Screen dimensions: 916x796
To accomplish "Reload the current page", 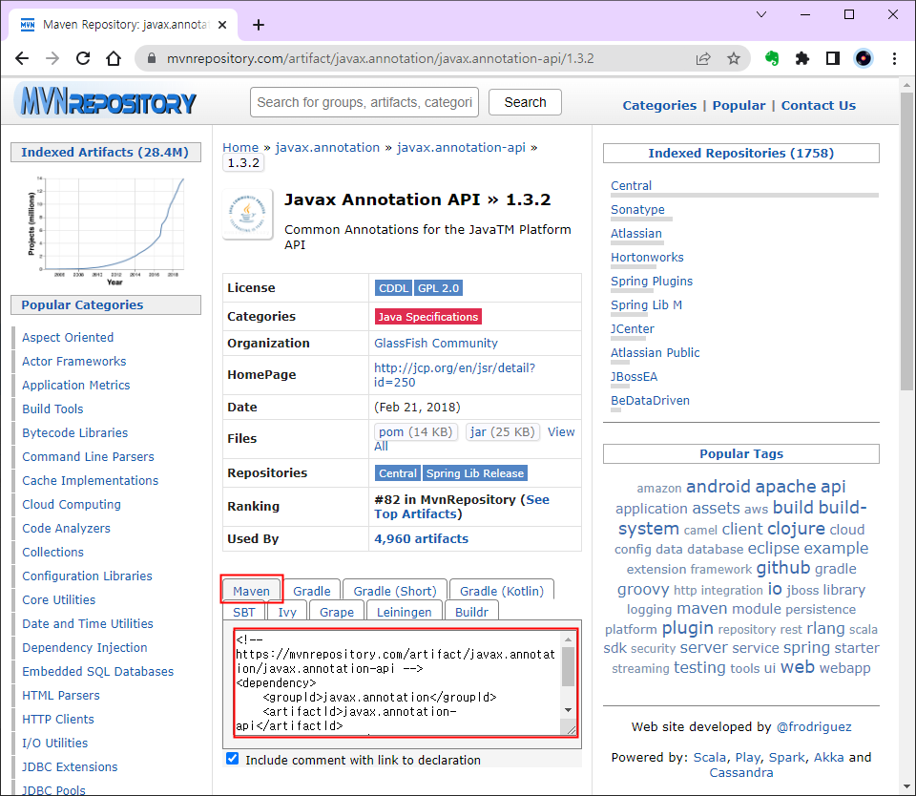I will pos(83,58).
